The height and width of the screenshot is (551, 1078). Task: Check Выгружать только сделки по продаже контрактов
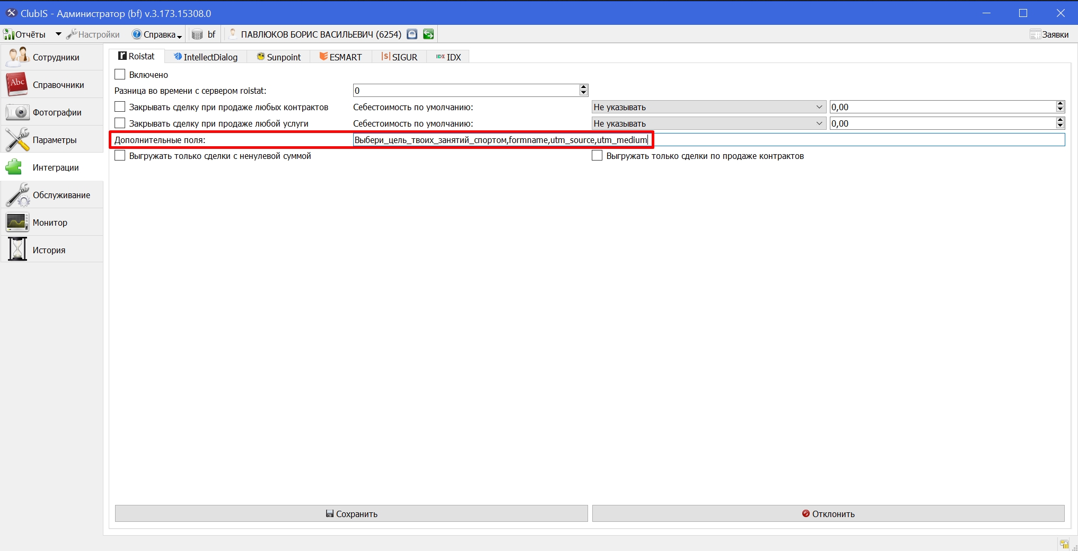(597, 156)
